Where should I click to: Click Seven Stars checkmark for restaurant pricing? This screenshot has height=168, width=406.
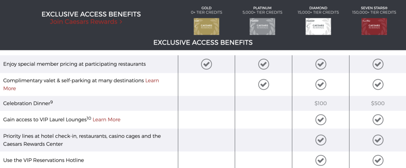coord(378,64)
